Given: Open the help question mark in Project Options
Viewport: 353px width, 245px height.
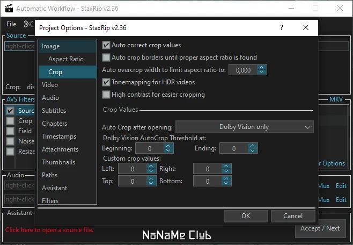Looking at the screenshot, I should pyautogui.click(x=282, y=27).
